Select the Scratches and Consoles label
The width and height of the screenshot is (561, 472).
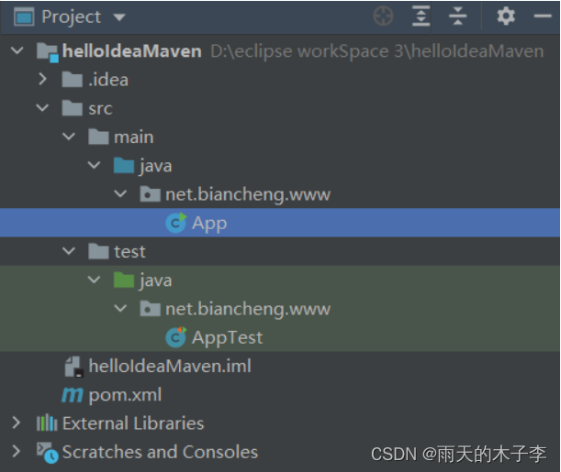(x=160, y=452)
